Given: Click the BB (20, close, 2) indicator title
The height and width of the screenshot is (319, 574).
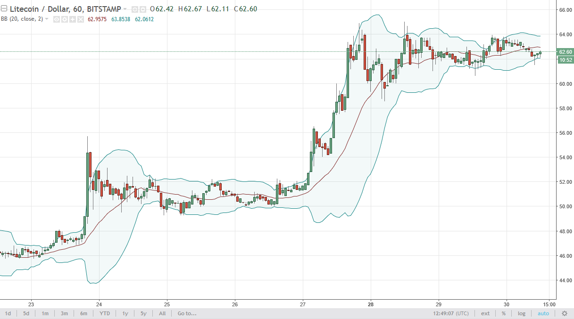Looking at the screenshot, I should click(x=22, y=19).
